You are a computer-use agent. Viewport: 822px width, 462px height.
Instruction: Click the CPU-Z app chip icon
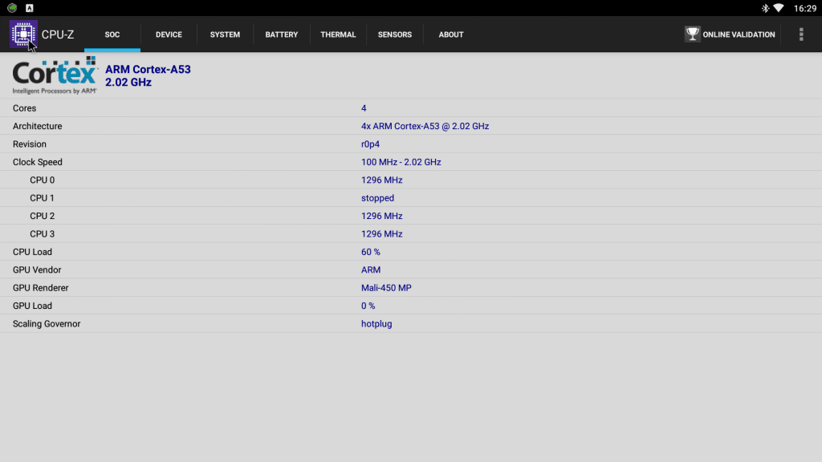tap(23, 34)
